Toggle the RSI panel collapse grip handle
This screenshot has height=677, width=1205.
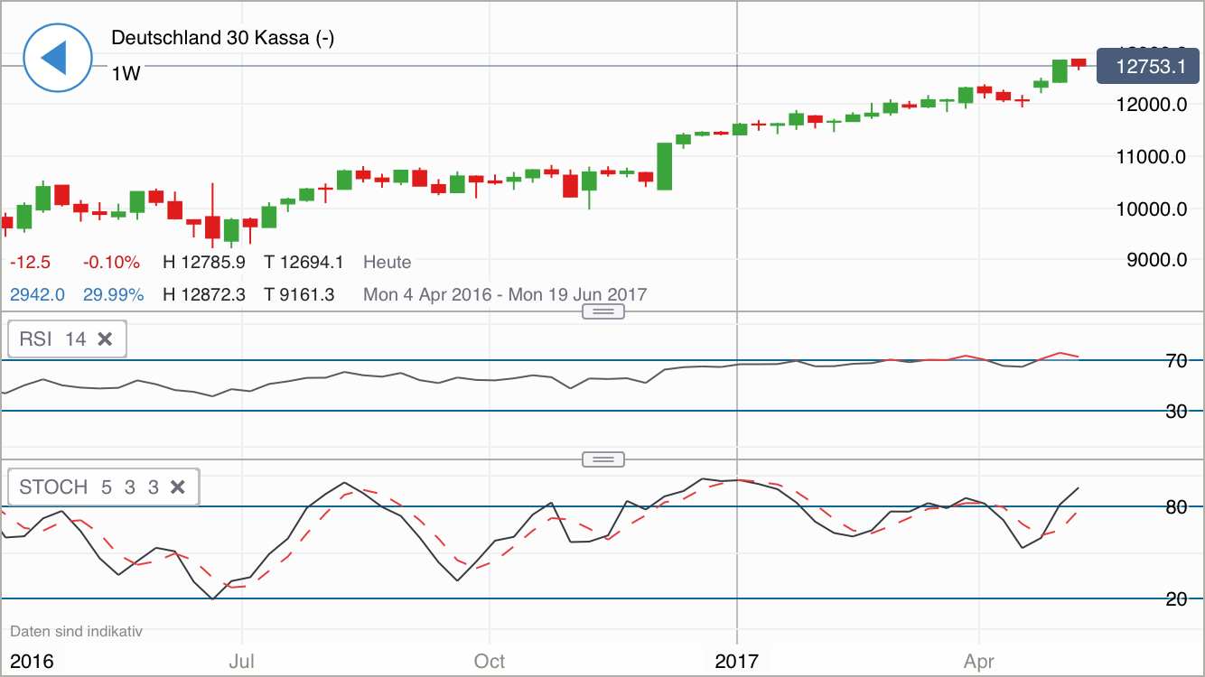pos(602,311)
